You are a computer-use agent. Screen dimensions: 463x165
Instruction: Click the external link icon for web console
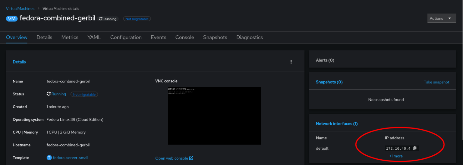tap(191, 158)
